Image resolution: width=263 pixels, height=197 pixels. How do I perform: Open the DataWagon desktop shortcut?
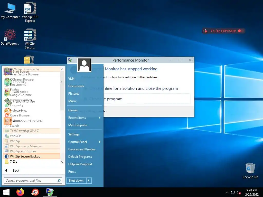[10, 37]
